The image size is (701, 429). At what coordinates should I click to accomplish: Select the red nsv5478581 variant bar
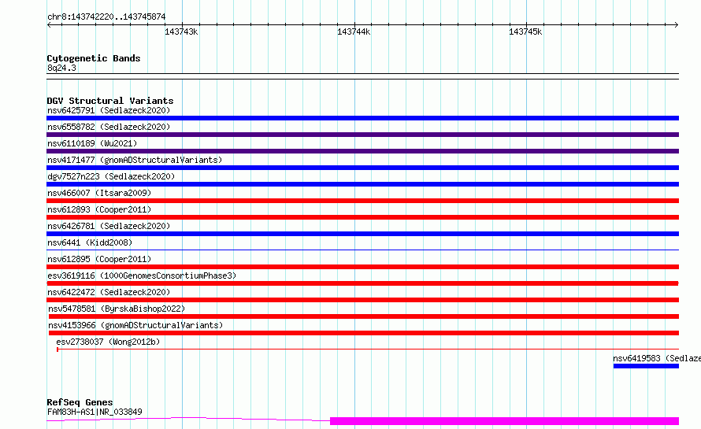tap(363, 316)
